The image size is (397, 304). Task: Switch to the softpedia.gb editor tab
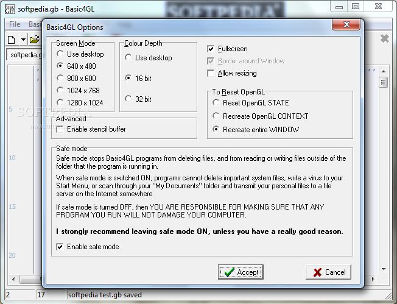pos(25,55)
